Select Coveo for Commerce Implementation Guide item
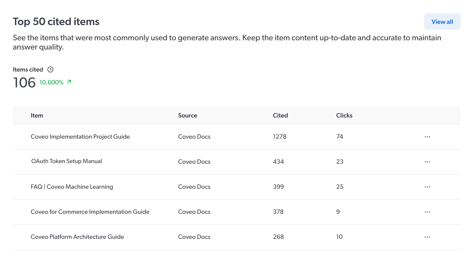Screen dimensions: 474x263 pyautogui.click(x=90, y=212)
